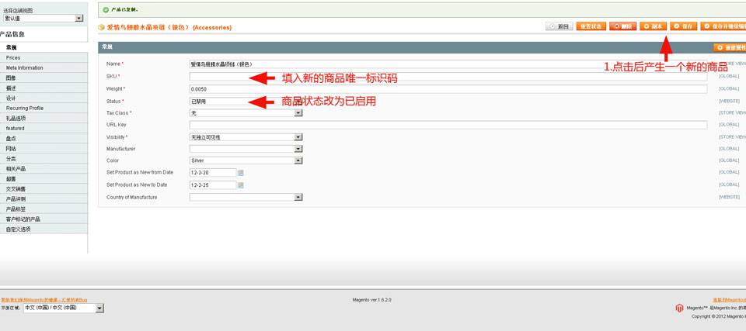This screenshot has height=331, width=746.
Task: Click the 删除 (Delete) button
Action: (622, 26)
